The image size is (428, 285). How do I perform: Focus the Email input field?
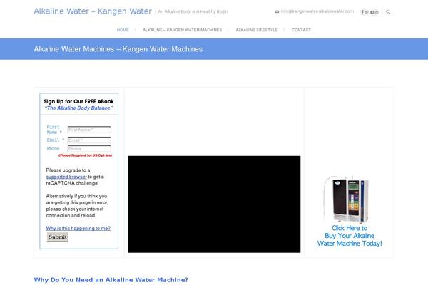[89, 140]
